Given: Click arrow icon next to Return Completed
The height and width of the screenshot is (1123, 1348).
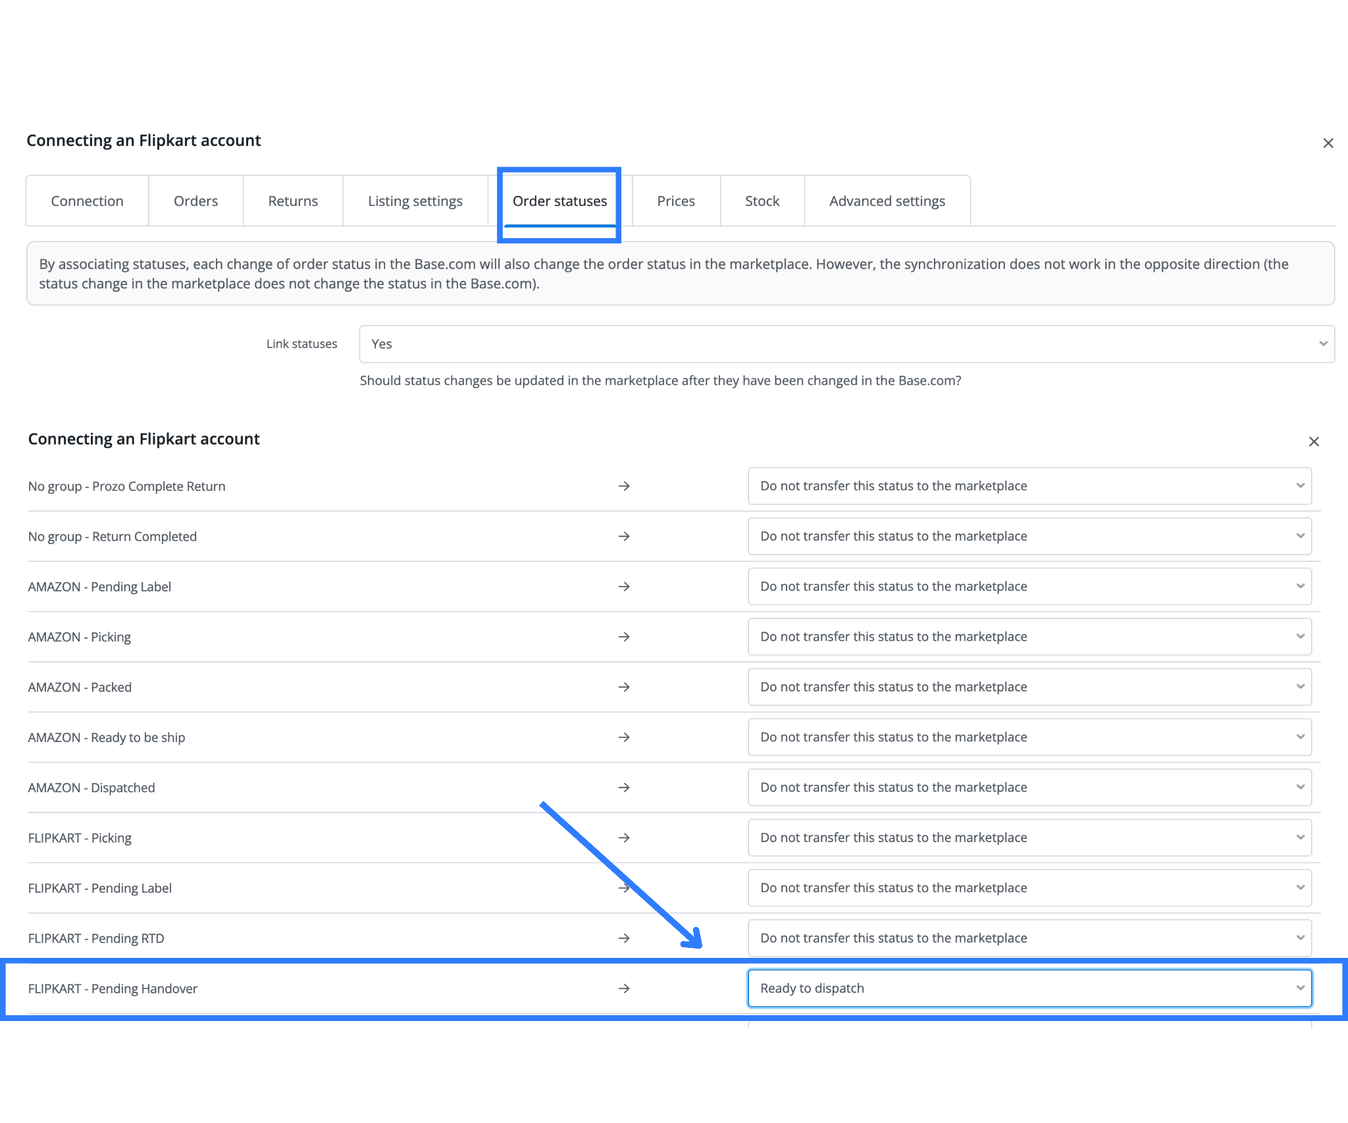Looking at the screenshot, I should coord(624,536).
